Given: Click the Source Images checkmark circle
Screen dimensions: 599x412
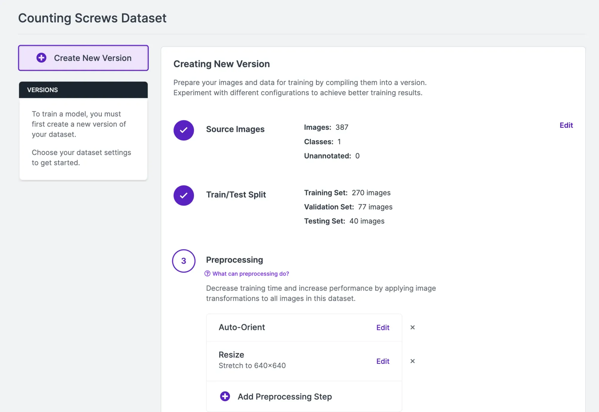Looking at the screenshot, I should 184,130.
